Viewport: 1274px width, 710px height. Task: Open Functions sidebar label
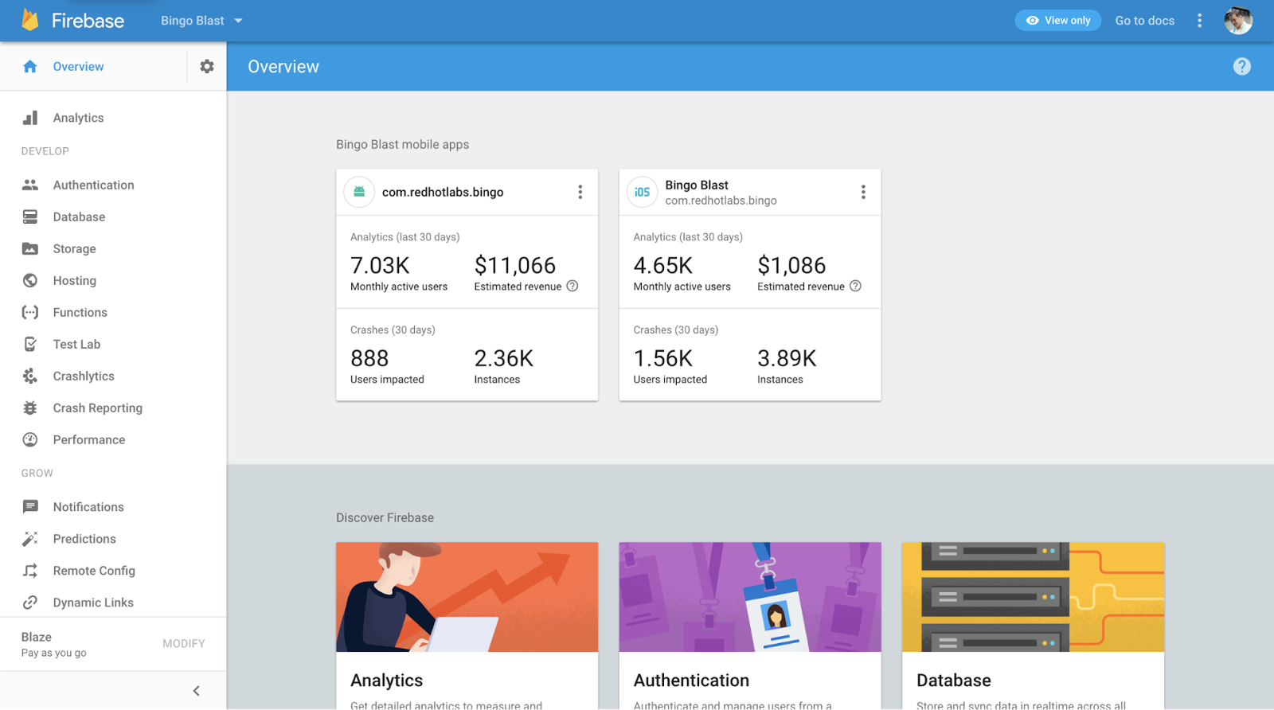point(80,312)
